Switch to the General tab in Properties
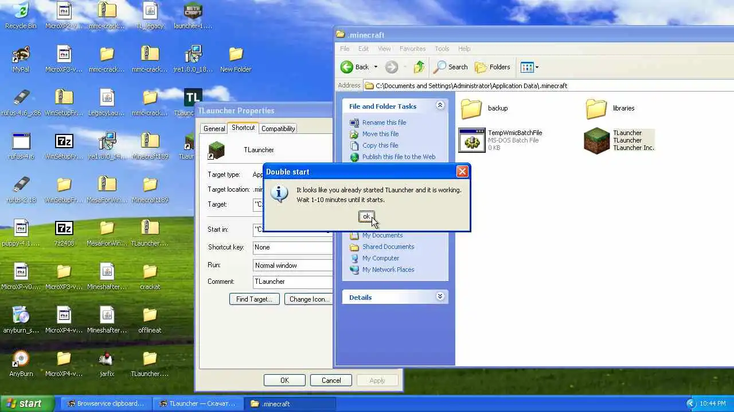The width and height of the screenshot is (734, 412). click(x=214, y=129)
